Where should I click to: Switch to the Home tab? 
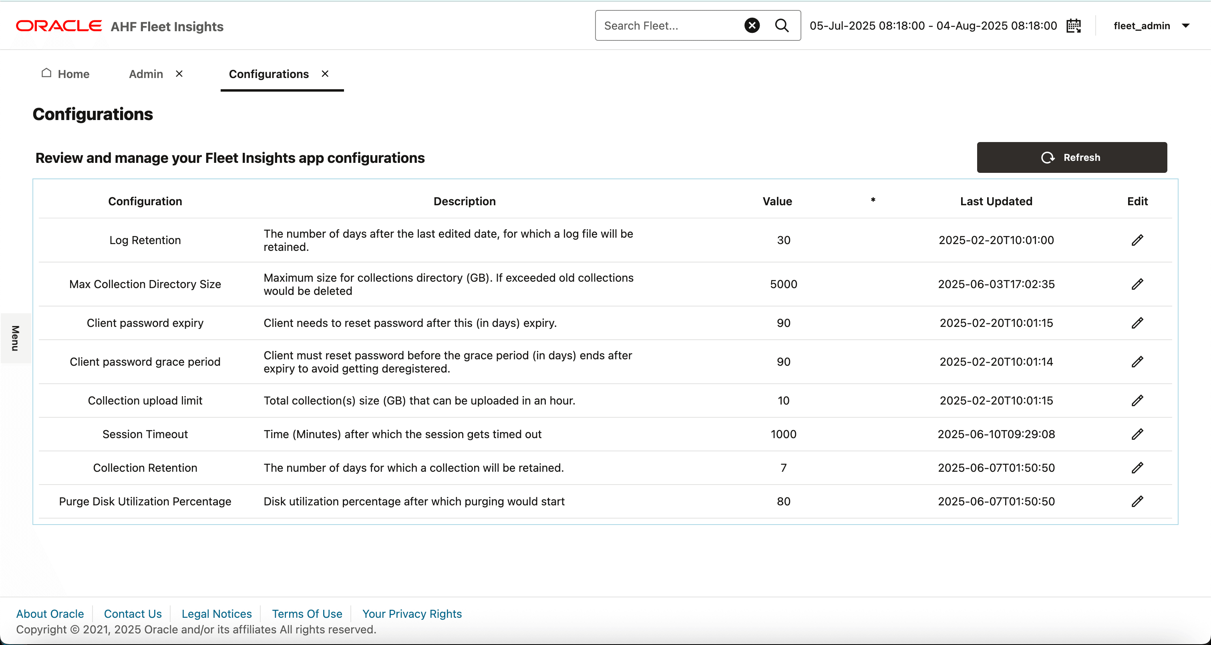(65, 74)
